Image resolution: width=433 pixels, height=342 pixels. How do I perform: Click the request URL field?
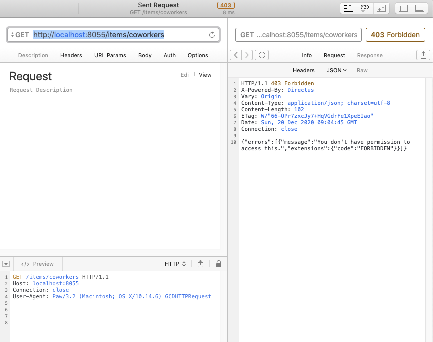point(113,35)
